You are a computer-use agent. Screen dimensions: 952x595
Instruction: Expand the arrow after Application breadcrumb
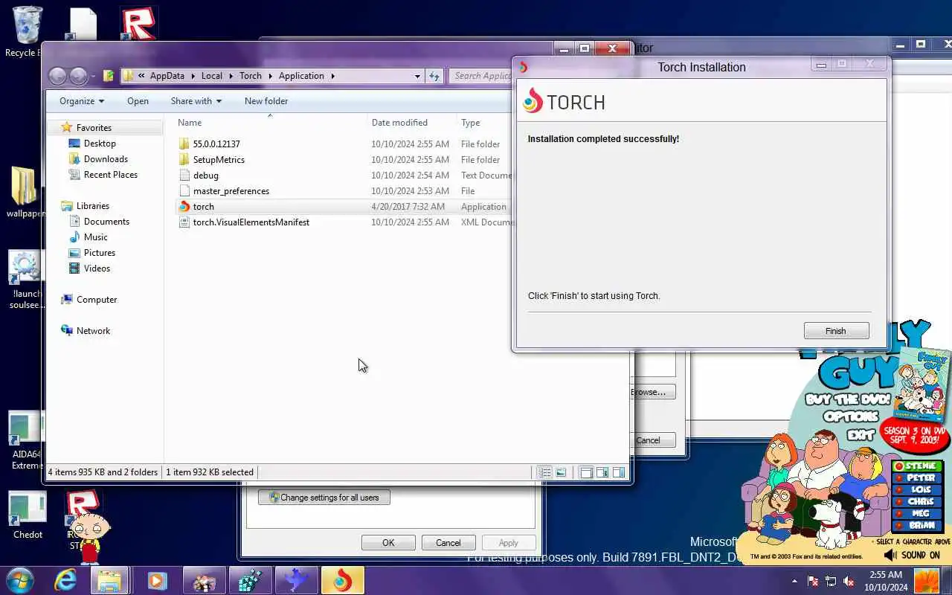coord(333,76)
